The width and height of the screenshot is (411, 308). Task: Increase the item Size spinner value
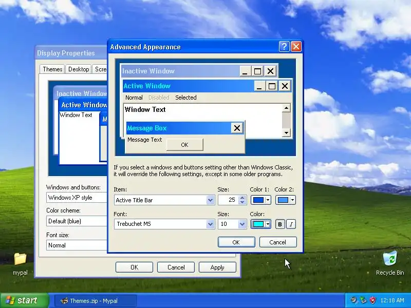coord(242,198)
